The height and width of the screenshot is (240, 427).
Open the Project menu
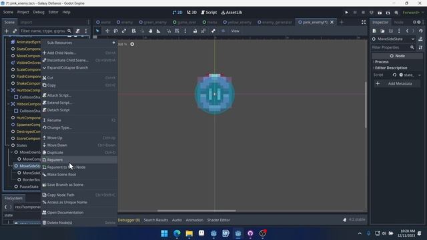click(23, 12)
